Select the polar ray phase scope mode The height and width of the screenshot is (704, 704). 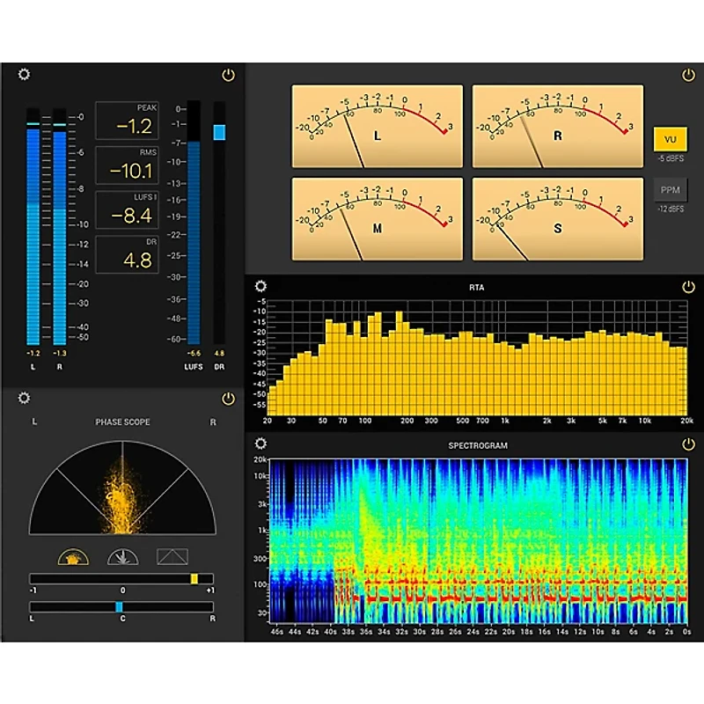(121, 556)
